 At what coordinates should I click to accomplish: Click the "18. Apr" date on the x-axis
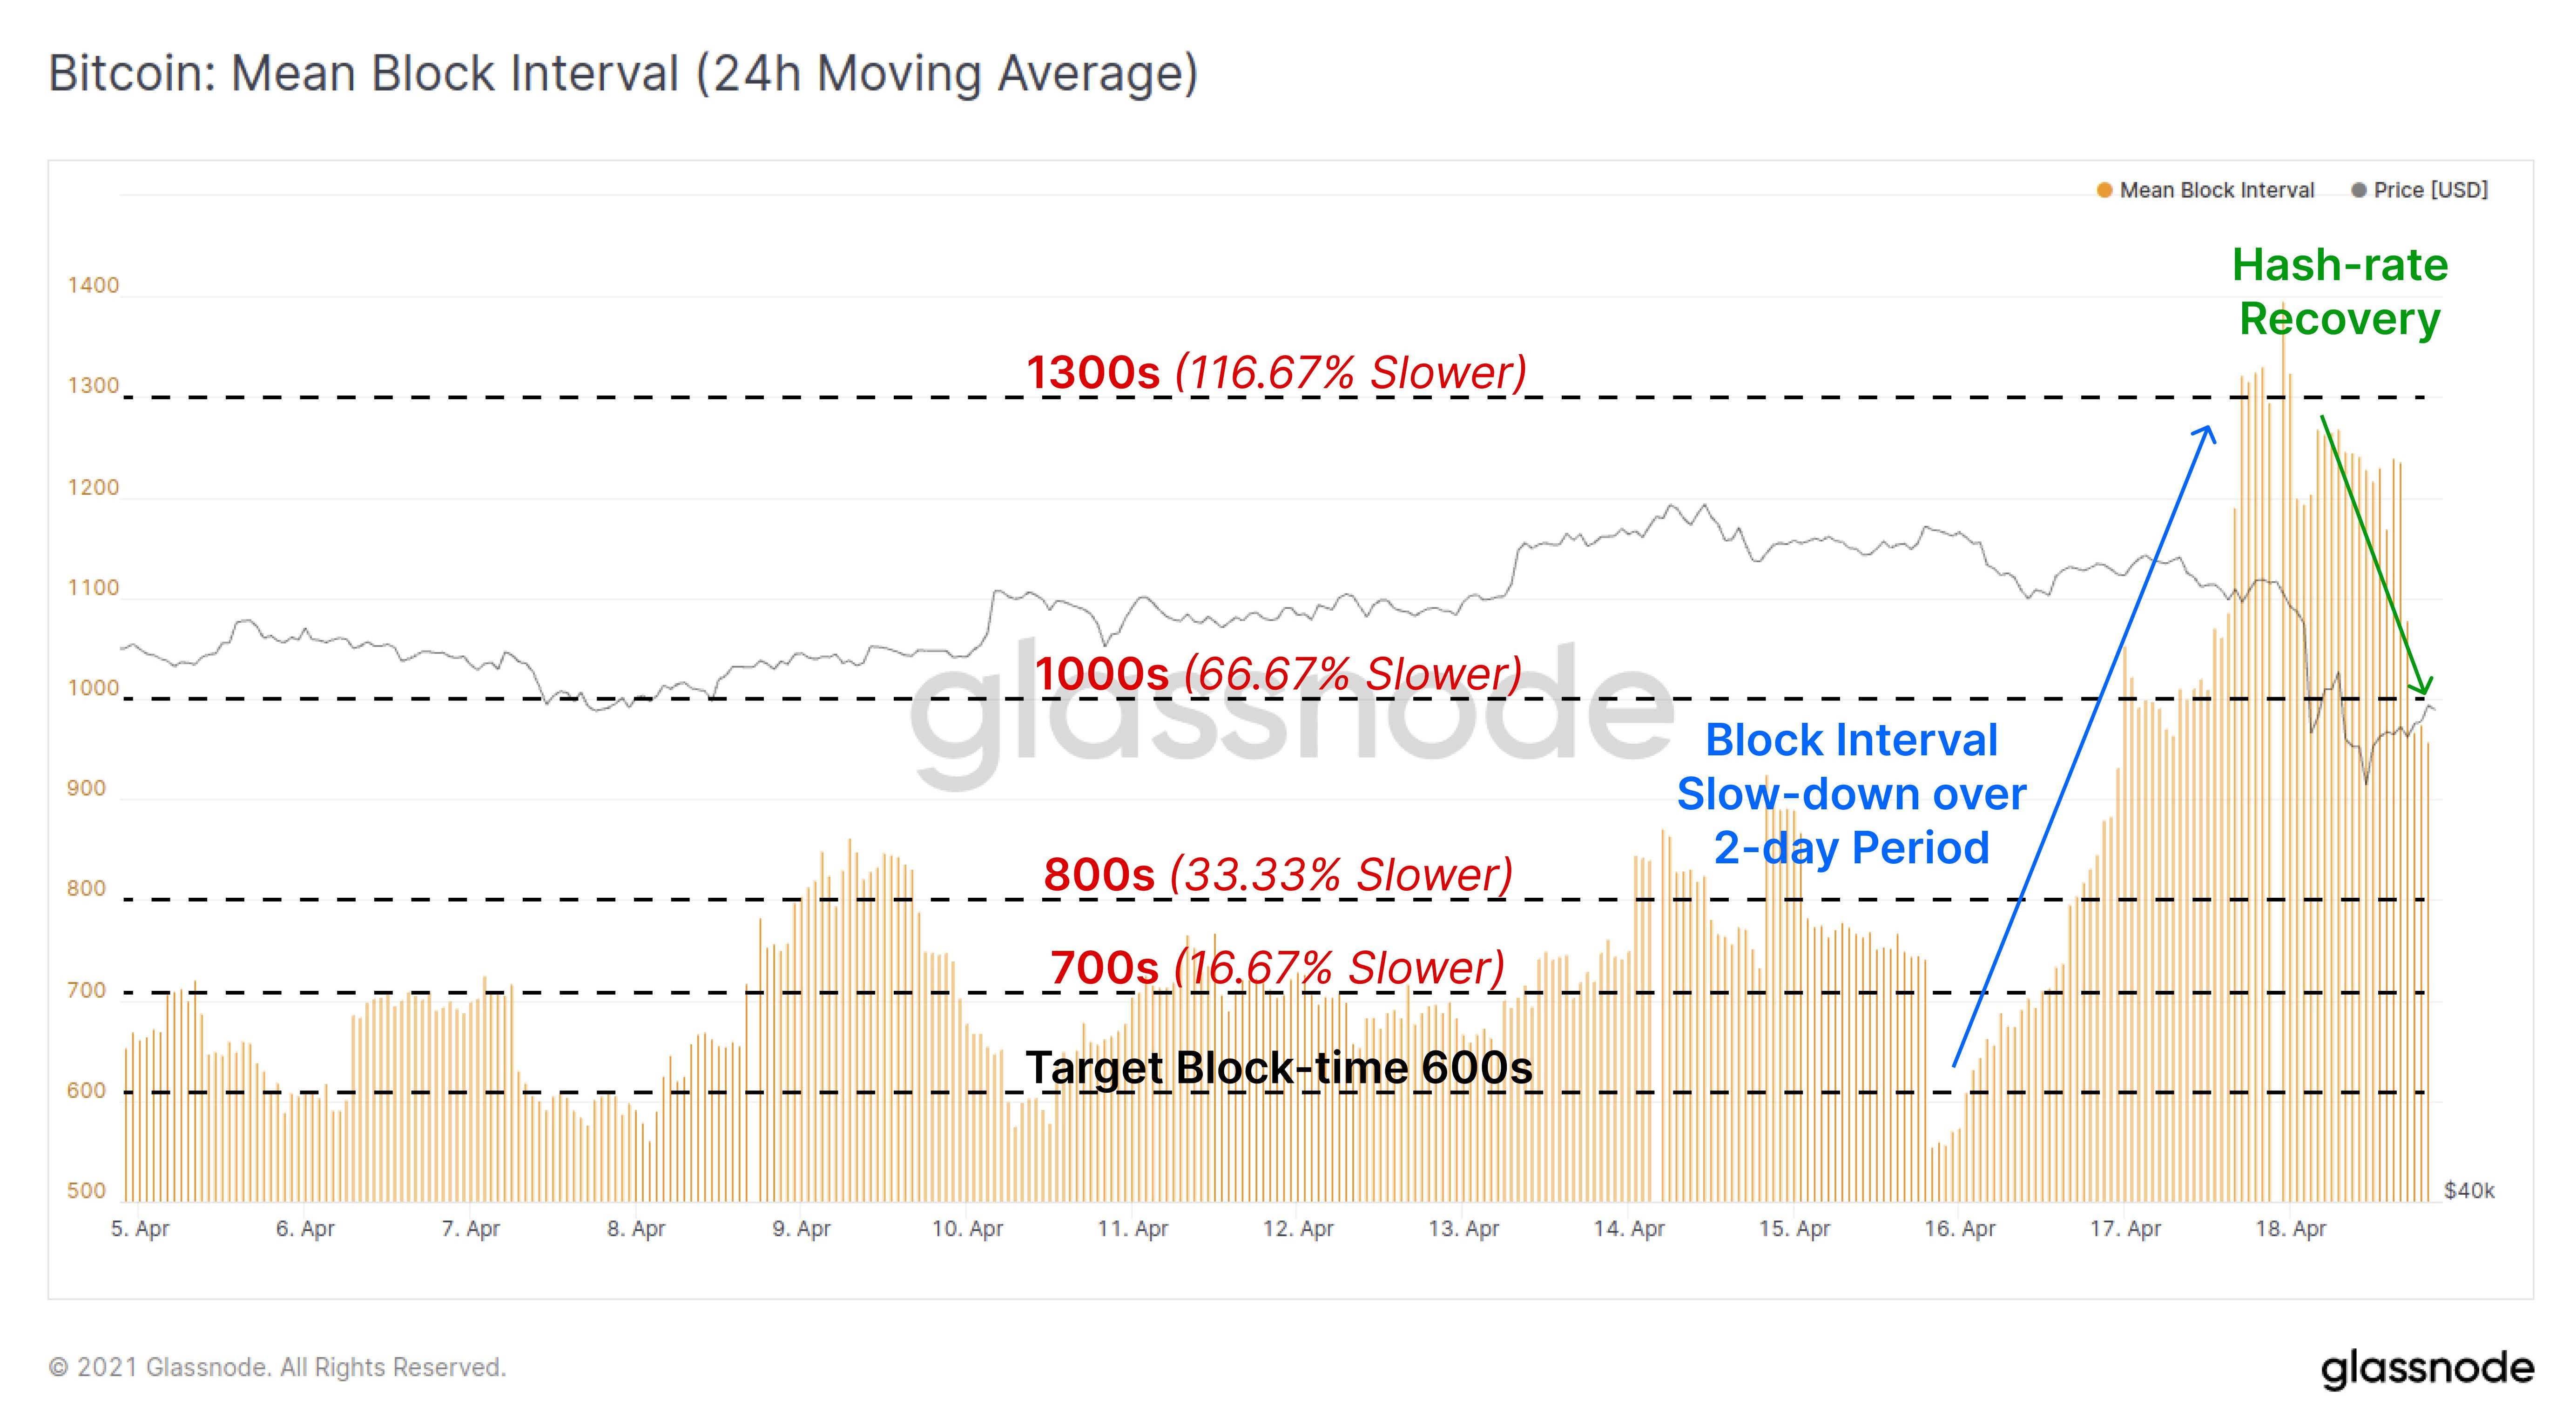click(2290, 1229)
